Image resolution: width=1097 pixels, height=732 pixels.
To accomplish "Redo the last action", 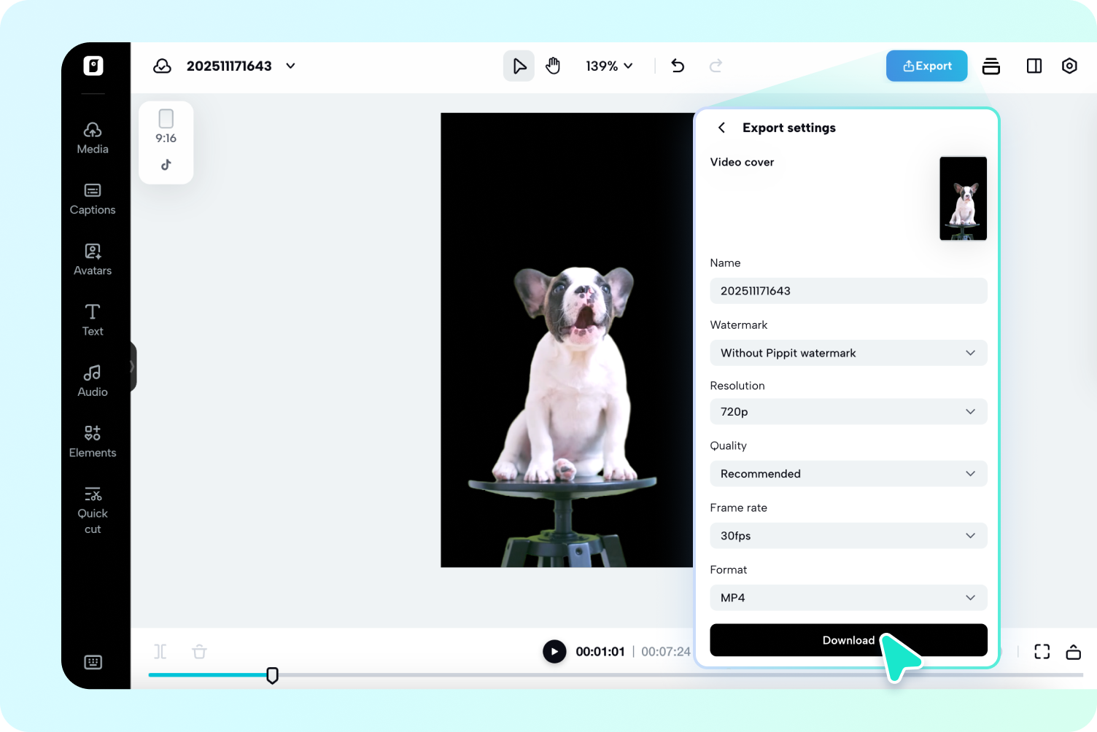I will 716,66.
